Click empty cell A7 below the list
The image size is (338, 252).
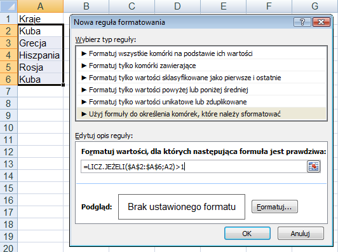pyautogui.click(x=40, y=92)
